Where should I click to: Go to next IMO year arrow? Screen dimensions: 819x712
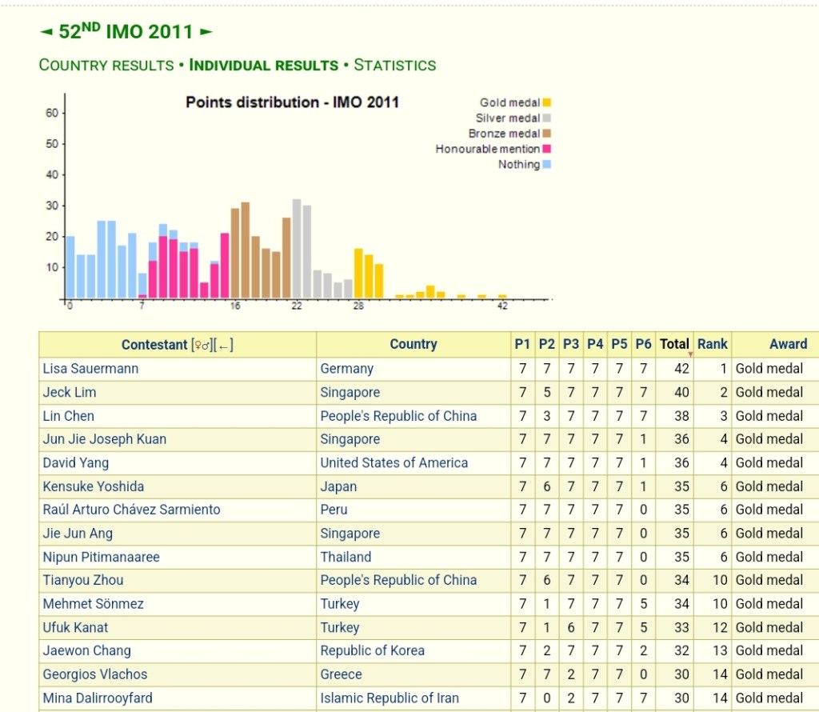coord(206,33)
